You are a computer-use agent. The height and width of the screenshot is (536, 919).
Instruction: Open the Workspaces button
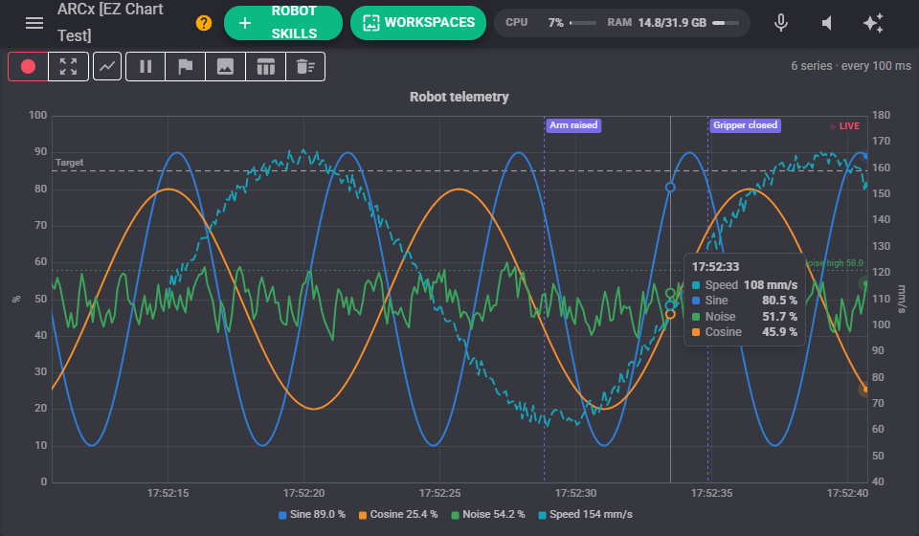tap(418, 23)
